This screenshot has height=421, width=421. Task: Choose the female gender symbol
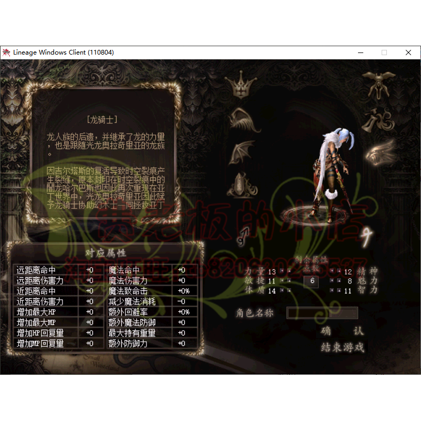point(366,237)
